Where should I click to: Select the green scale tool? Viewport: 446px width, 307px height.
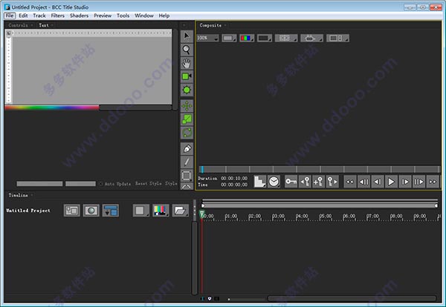click(x=187, y=119)
